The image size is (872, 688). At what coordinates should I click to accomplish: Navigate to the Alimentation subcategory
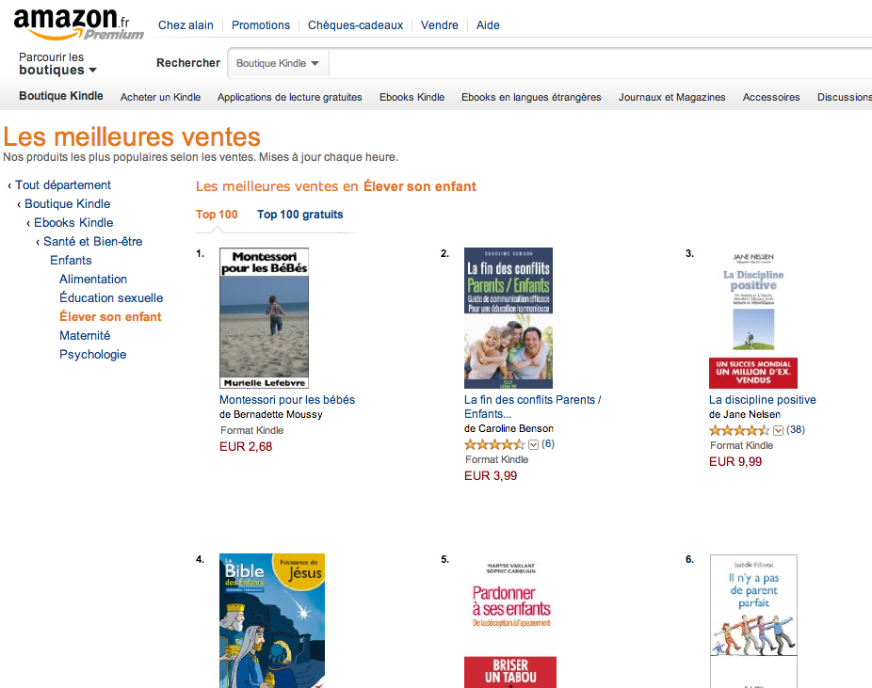pyautogui.click(x=93, y=280)
